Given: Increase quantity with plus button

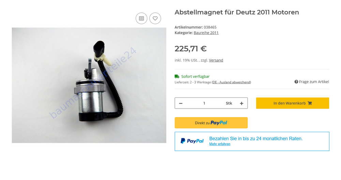Looking at the screenshot, I should 241,103.
